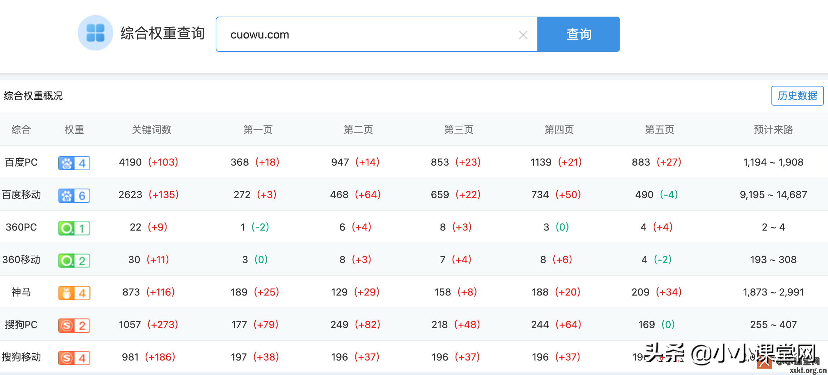The height and width of the screenshot is (375, 828).
Task: Click the 360PC green weight badge showing 1
Action: 74,228
